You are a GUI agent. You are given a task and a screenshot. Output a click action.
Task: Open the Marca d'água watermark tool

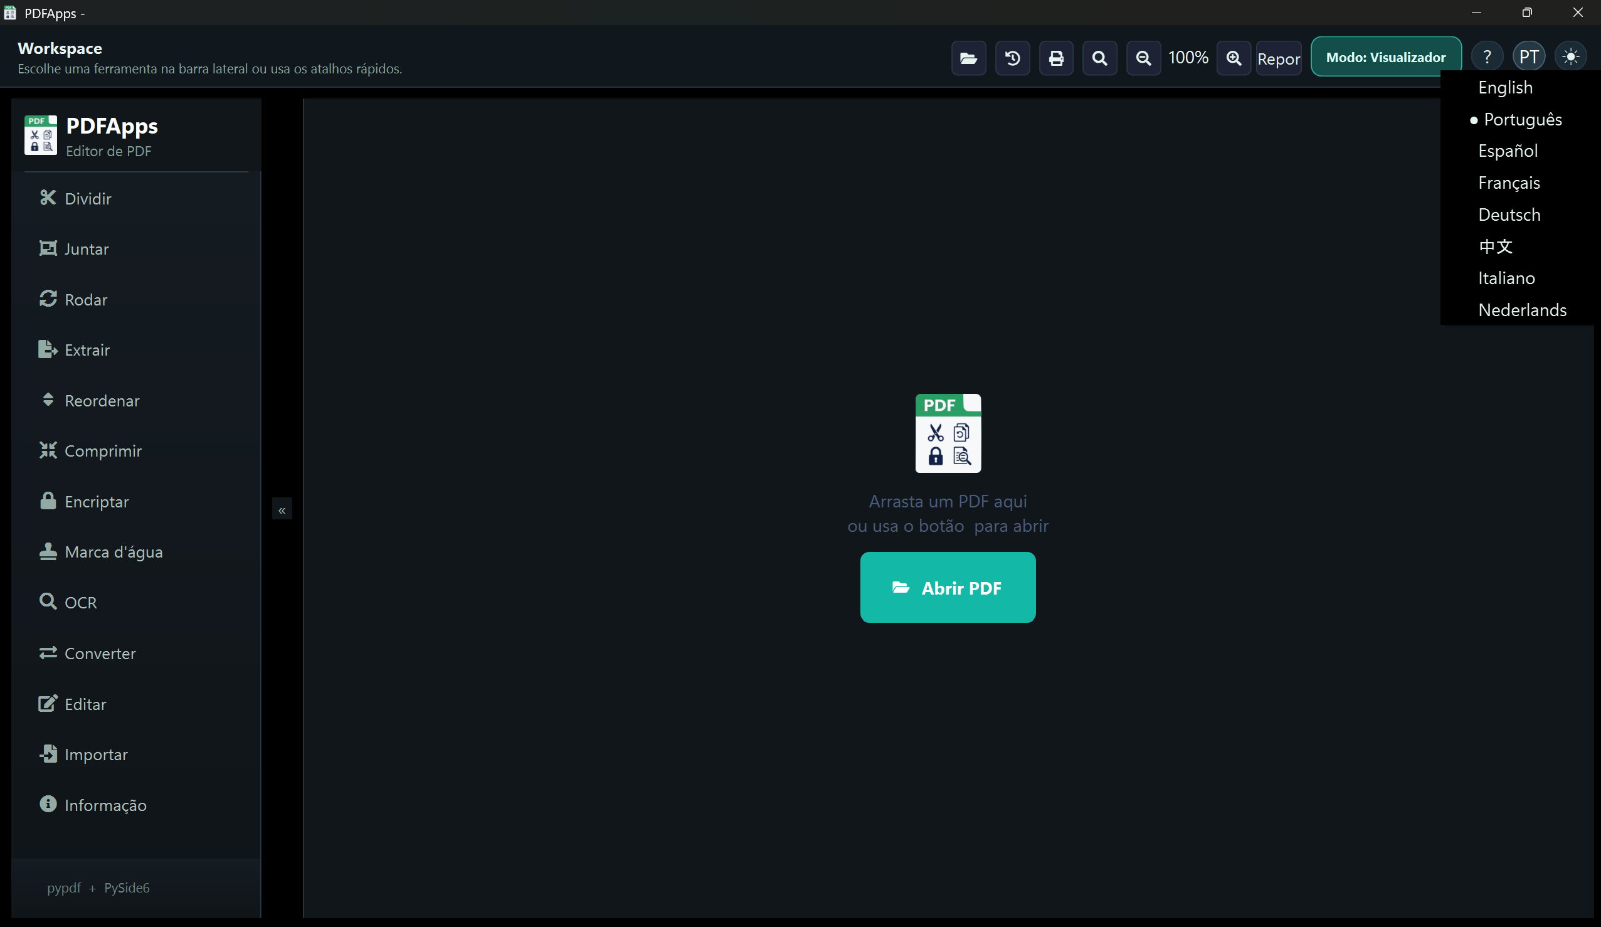[136, 552]
